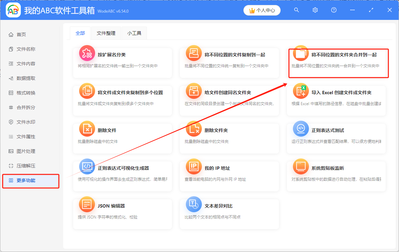Switch to the 文件整理 tab
Viewport: 399px width, 252px height.
(106, 33)
